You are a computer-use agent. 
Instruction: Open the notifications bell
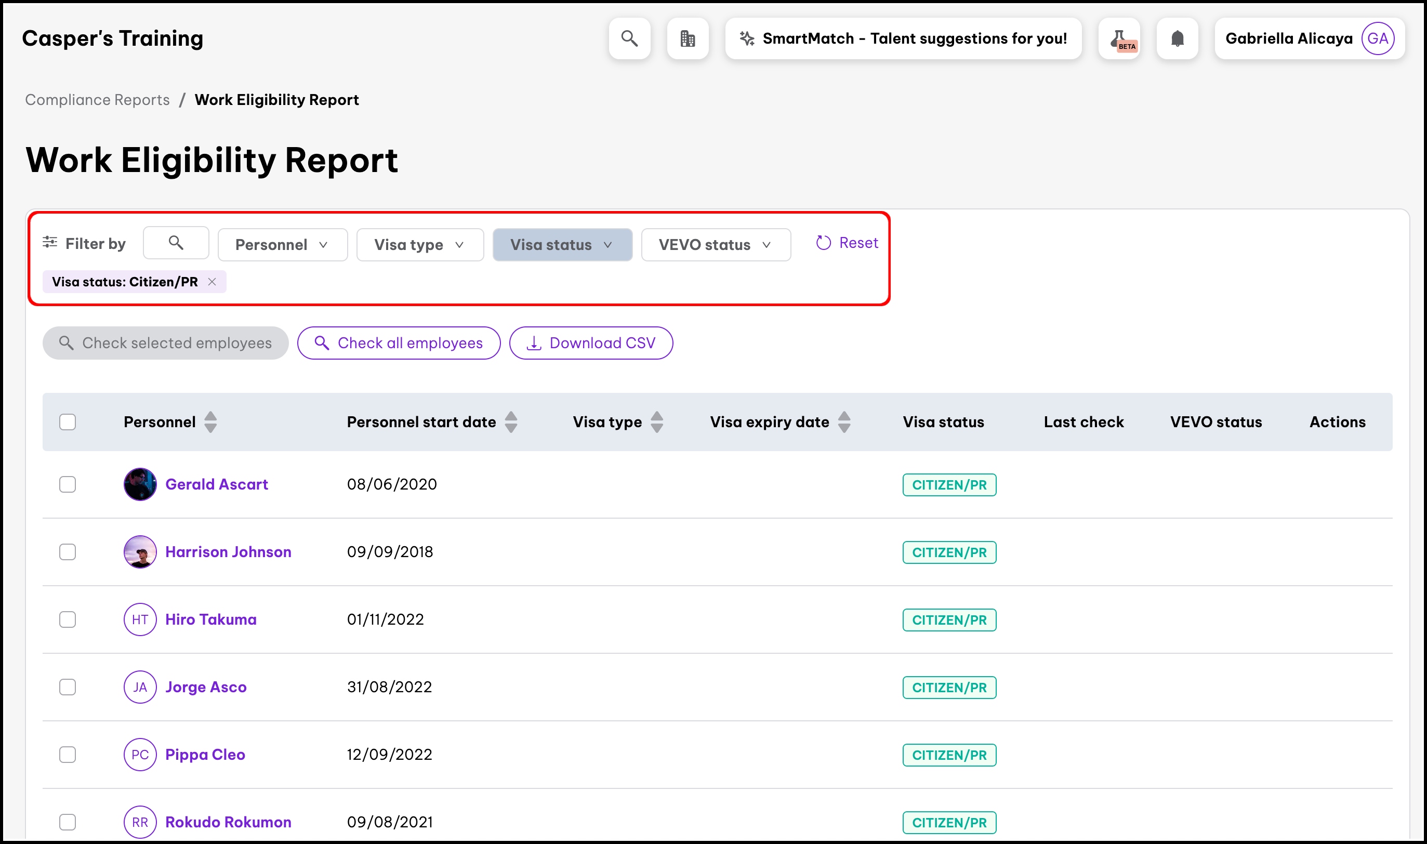1177,38
